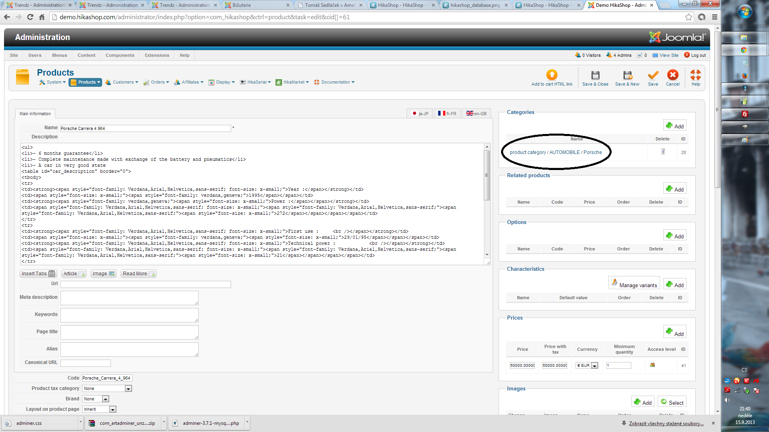This screenshot has height=432, width=769.
Task: Click access level icon in Prices row
Action: coord(652,365)
